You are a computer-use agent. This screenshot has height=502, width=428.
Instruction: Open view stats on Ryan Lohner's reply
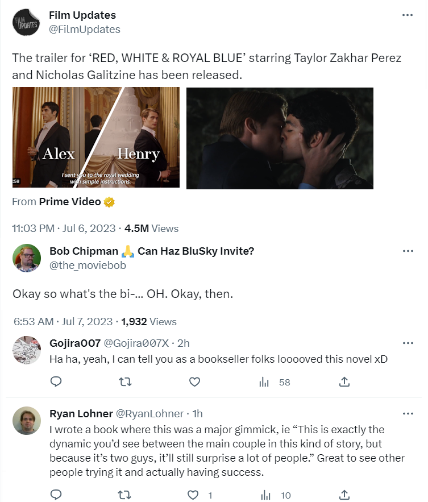264,495
